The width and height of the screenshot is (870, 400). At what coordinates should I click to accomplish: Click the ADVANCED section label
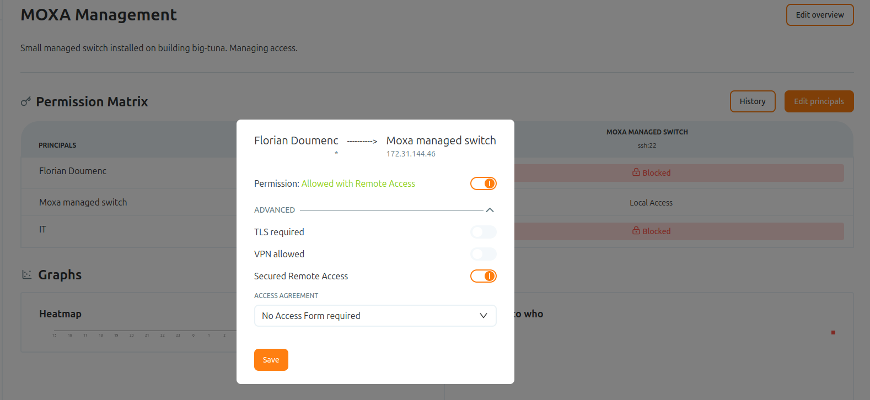click(x=275, y=210)
